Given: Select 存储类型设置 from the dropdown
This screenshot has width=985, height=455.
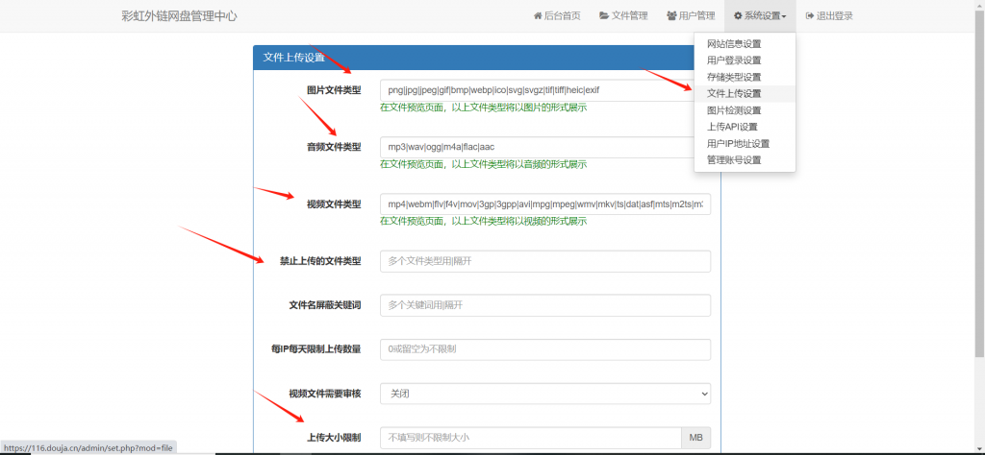Looking at the screenshot, I should click(745, 77).
